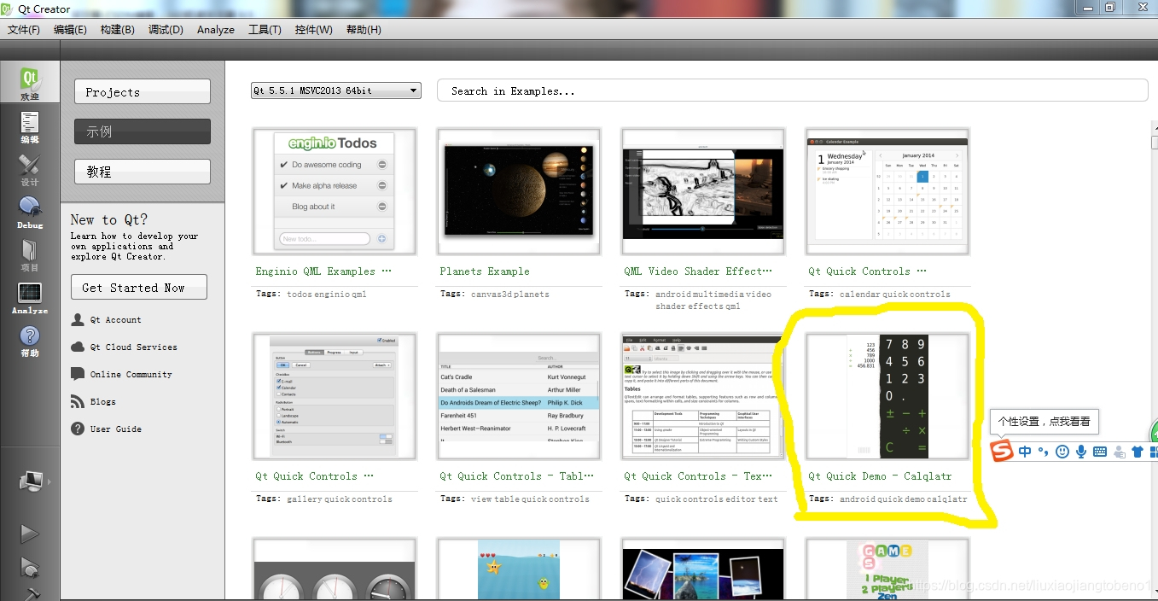This screenshot has height=601, width=1158.
Task: Click Enginio QML Examples title
Action: (x=323, y=271)
